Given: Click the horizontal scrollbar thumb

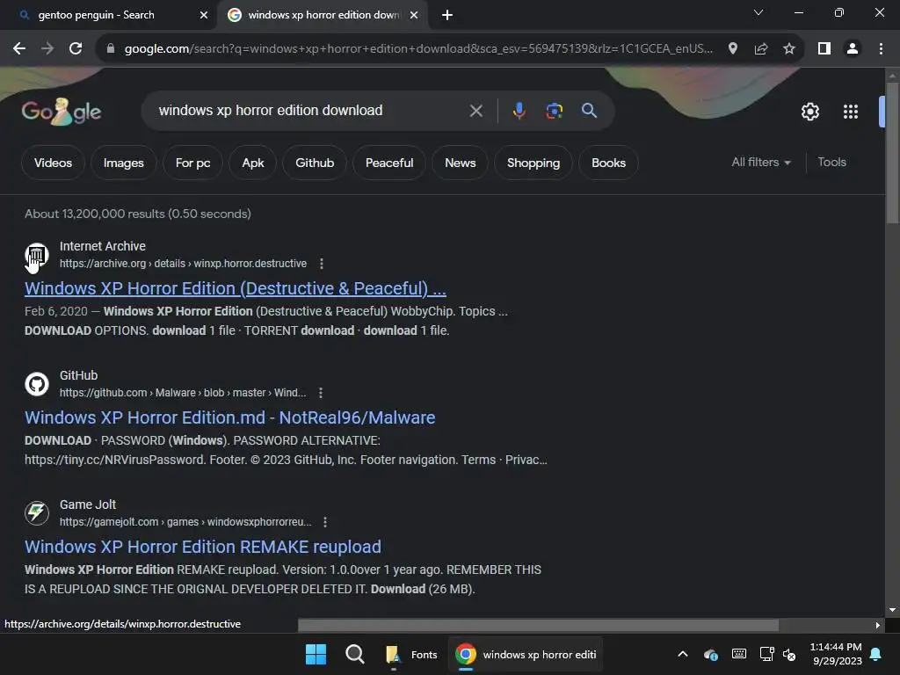Looking at the screenshot, I should point(538,625).
